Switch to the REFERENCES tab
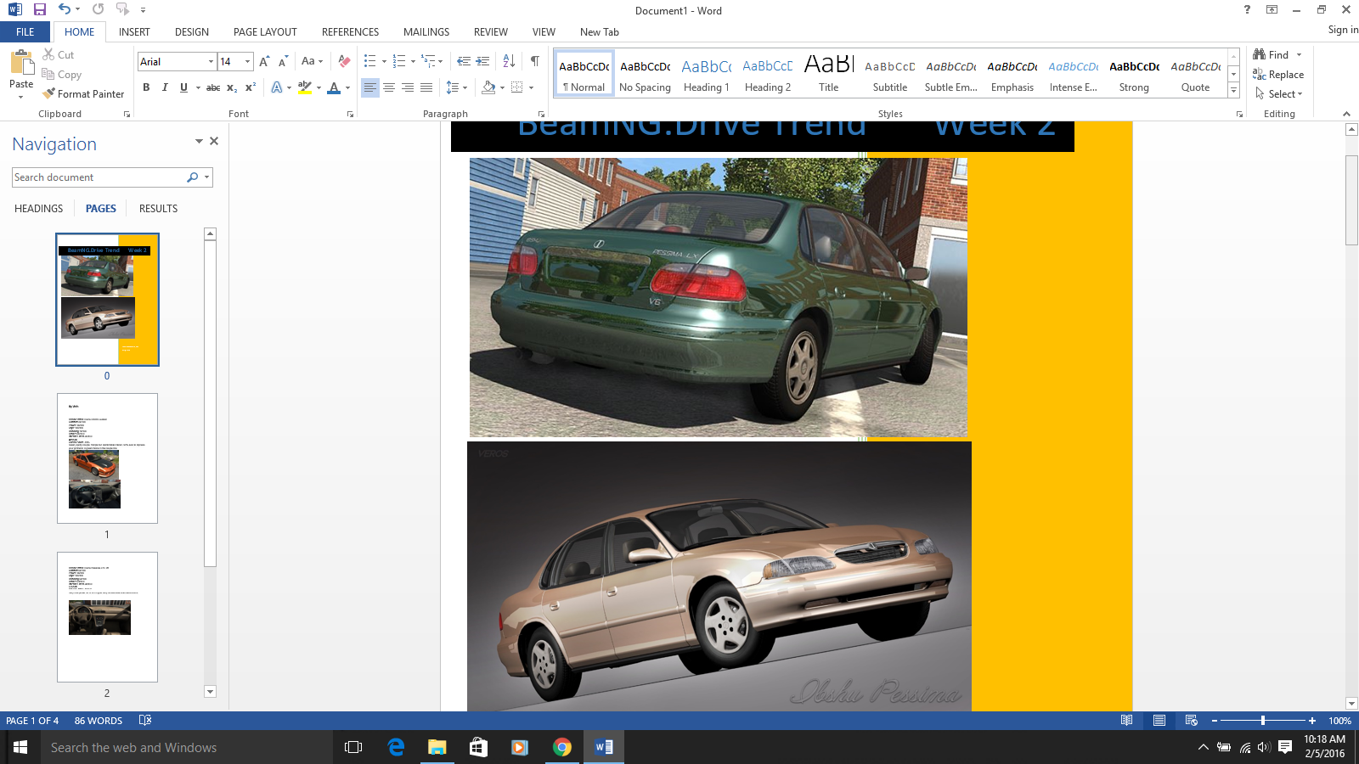1359x764 pixels. tap(350, 32)
